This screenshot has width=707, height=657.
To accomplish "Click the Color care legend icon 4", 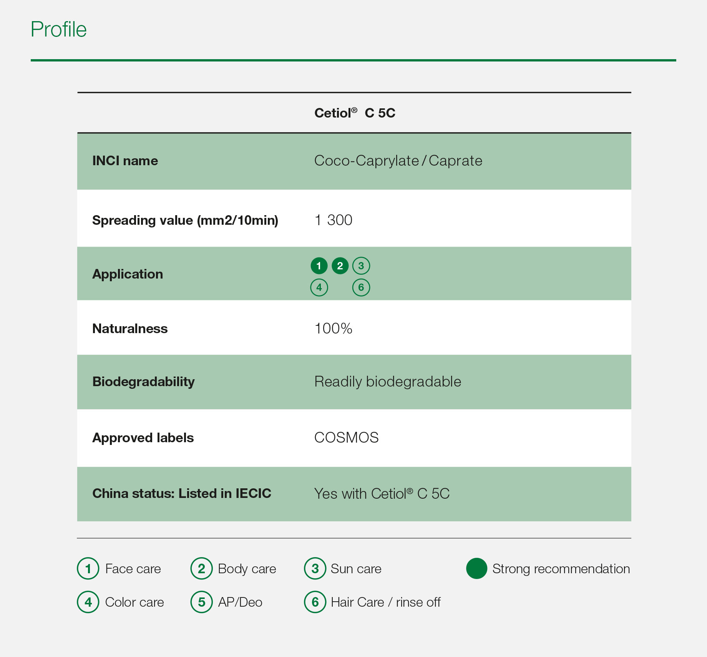I will click(x=88, y=602).
